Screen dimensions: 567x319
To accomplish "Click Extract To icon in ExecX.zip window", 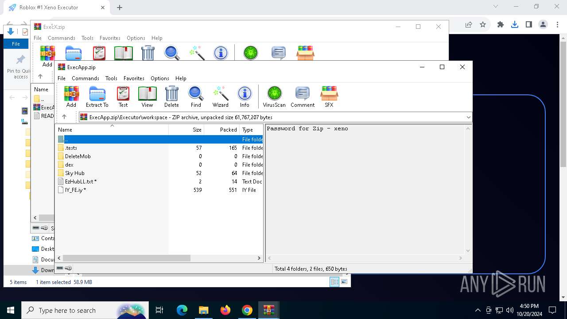I will [74, 53].
